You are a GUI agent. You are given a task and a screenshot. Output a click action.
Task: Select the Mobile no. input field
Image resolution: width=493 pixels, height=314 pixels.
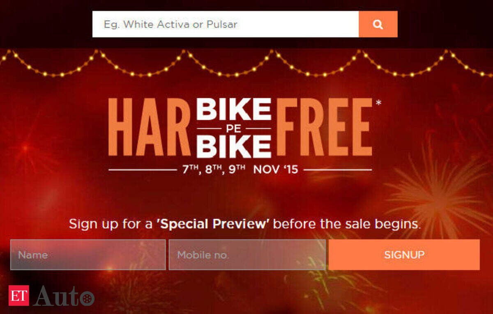[x=247, y=255]
